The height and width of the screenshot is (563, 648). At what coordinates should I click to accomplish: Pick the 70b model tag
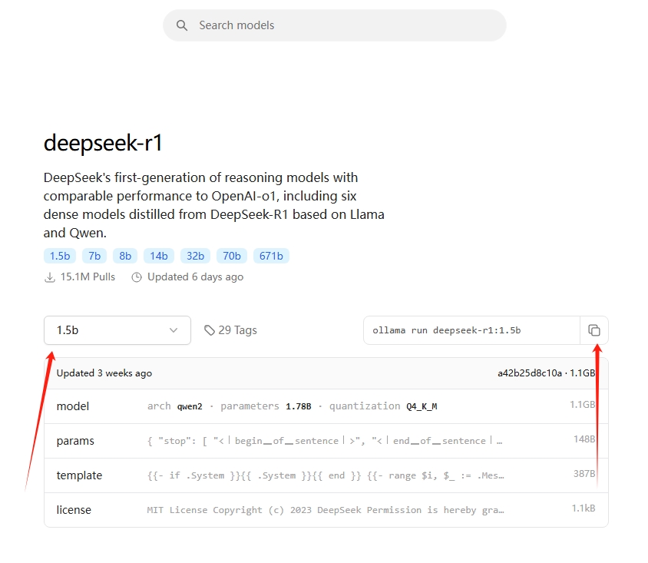click(x=231, y=256)
